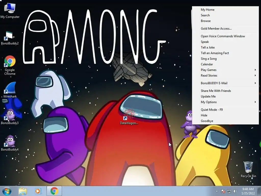Select Open Voice Commands Window
Image resolution: width=261 pixels, height=196 pixels.
(x=225, y=36)
